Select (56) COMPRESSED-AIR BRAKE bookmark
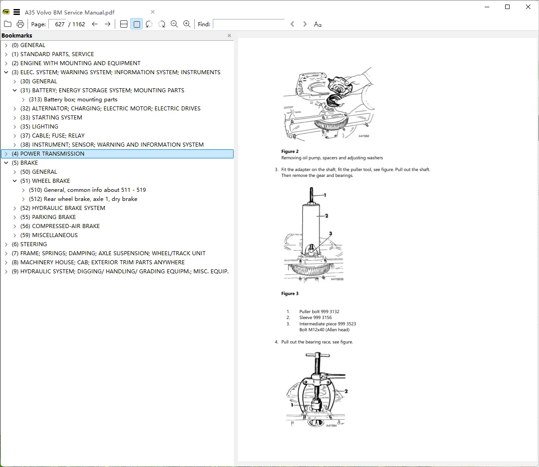The width and height of the screenshot is (539, 467). coord(60,226)
